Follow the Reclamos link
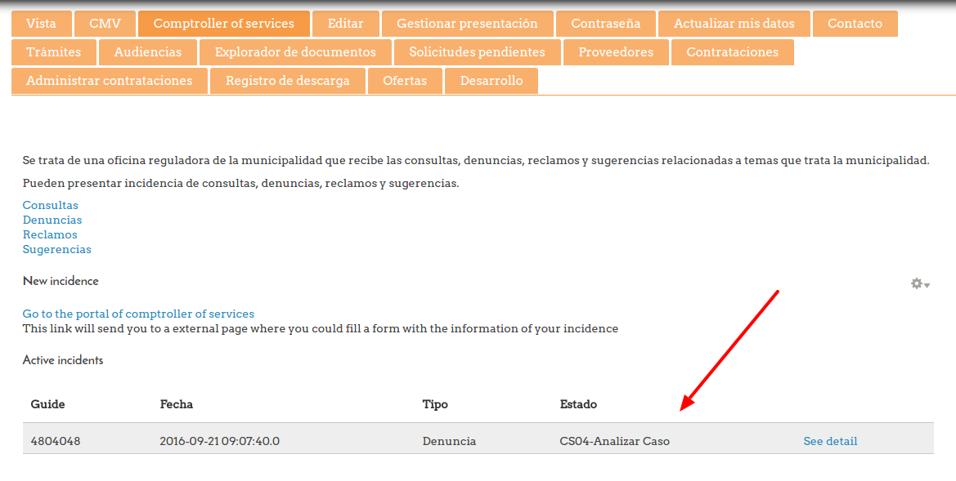 click(50, 234)
